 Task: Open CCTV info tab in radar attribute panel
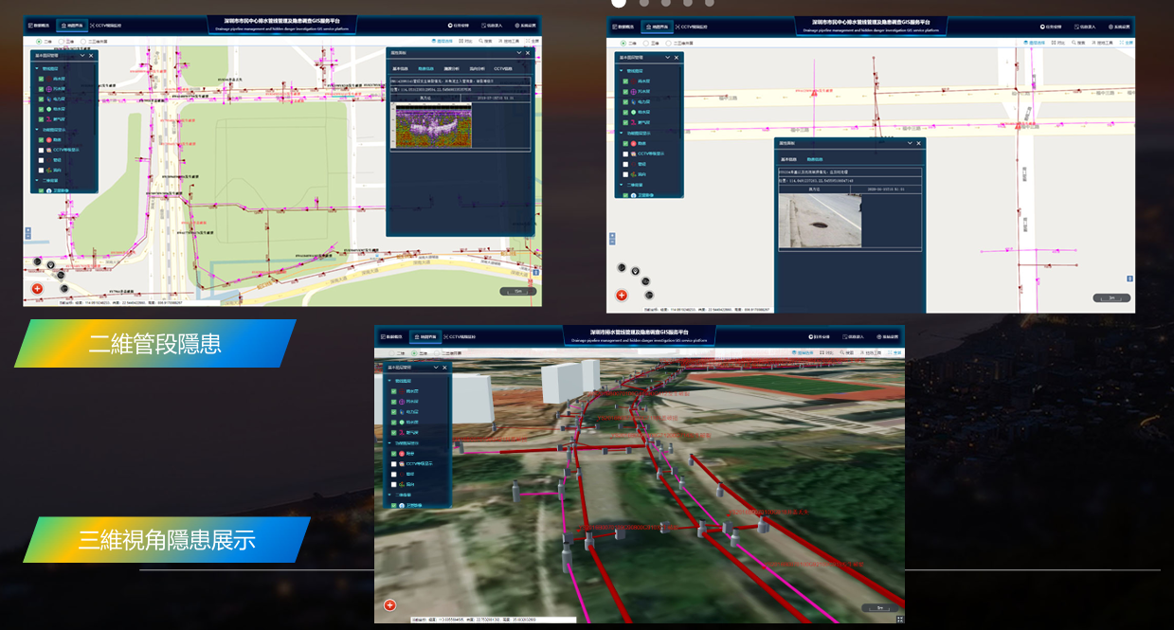click(502, 69)
